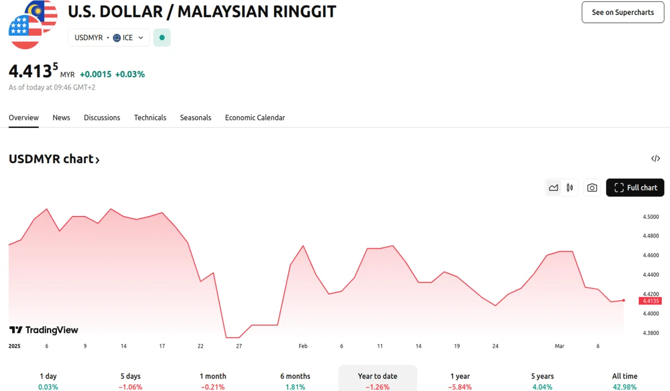Click the U.S. Dollar / Malaysian Ringgit title
This screenshot has width=670, height=391.
[202, 11]
